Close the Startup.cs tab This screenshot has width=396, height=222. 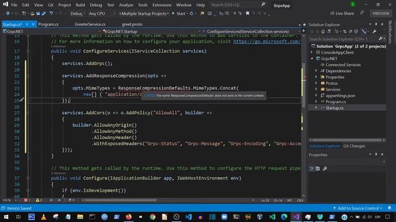[33, 25]
